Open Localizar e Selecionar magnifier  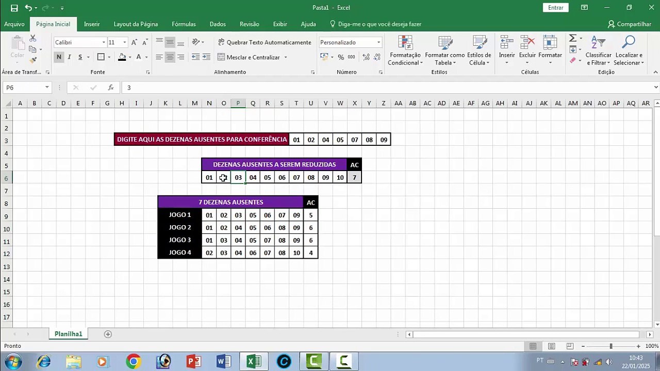pyautogui.click(x=628, y=51)
